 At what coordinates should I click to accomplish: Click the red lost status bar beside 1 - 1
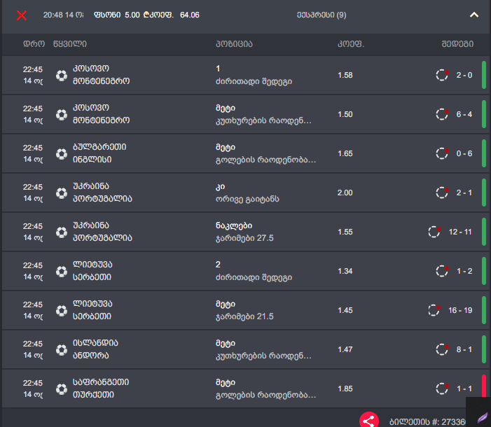[484, 387]
